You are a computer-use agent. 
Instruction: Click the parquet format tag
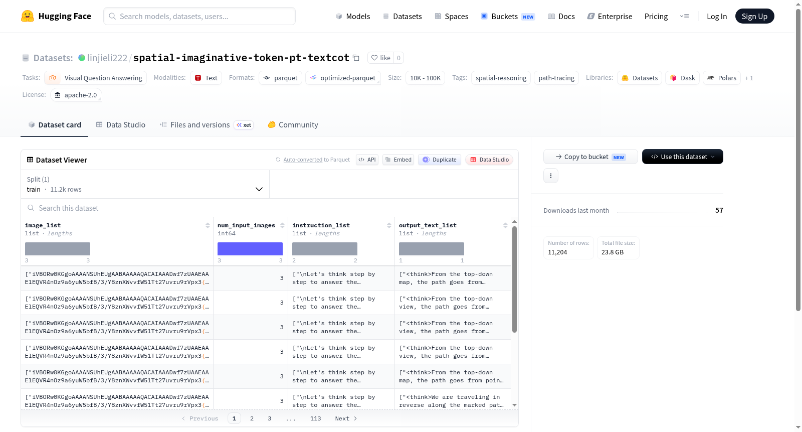coord(281,78)
